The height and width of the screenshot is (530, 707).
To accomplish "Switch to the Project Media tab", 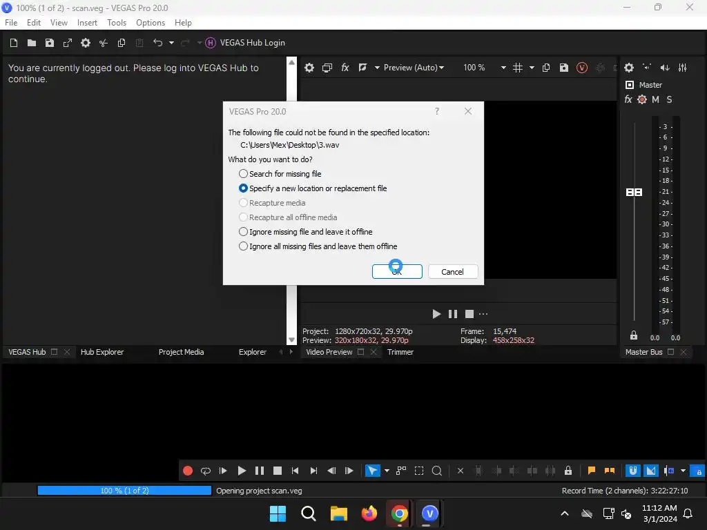I will point(182,352).
